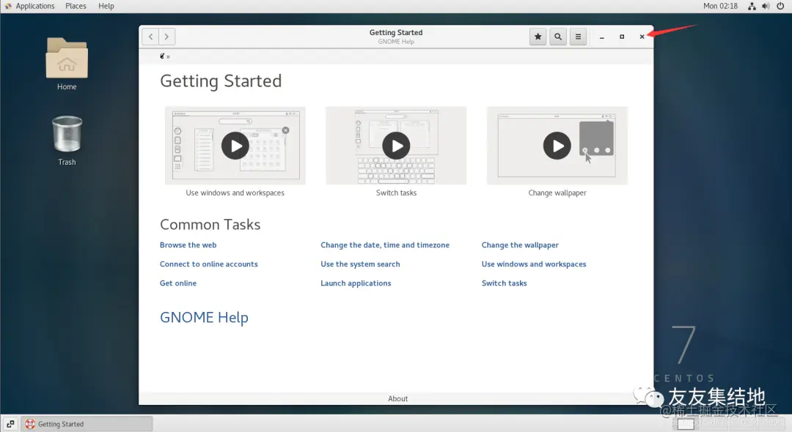This screenshot has width=792, height=432.
Task: Go forward using the right arrow button
Action: tap(166, 37)
